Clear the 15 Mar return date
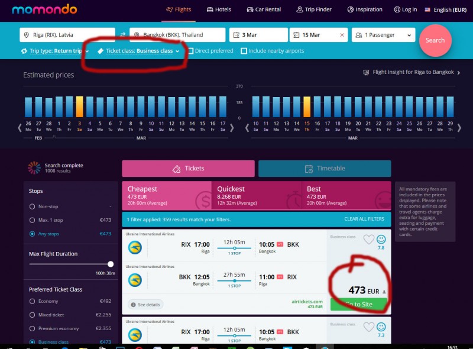473x349 pixels. point(342,35)
